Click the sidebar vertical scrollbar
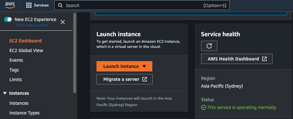This screenshot has width=293, height=119. (75, 53)
